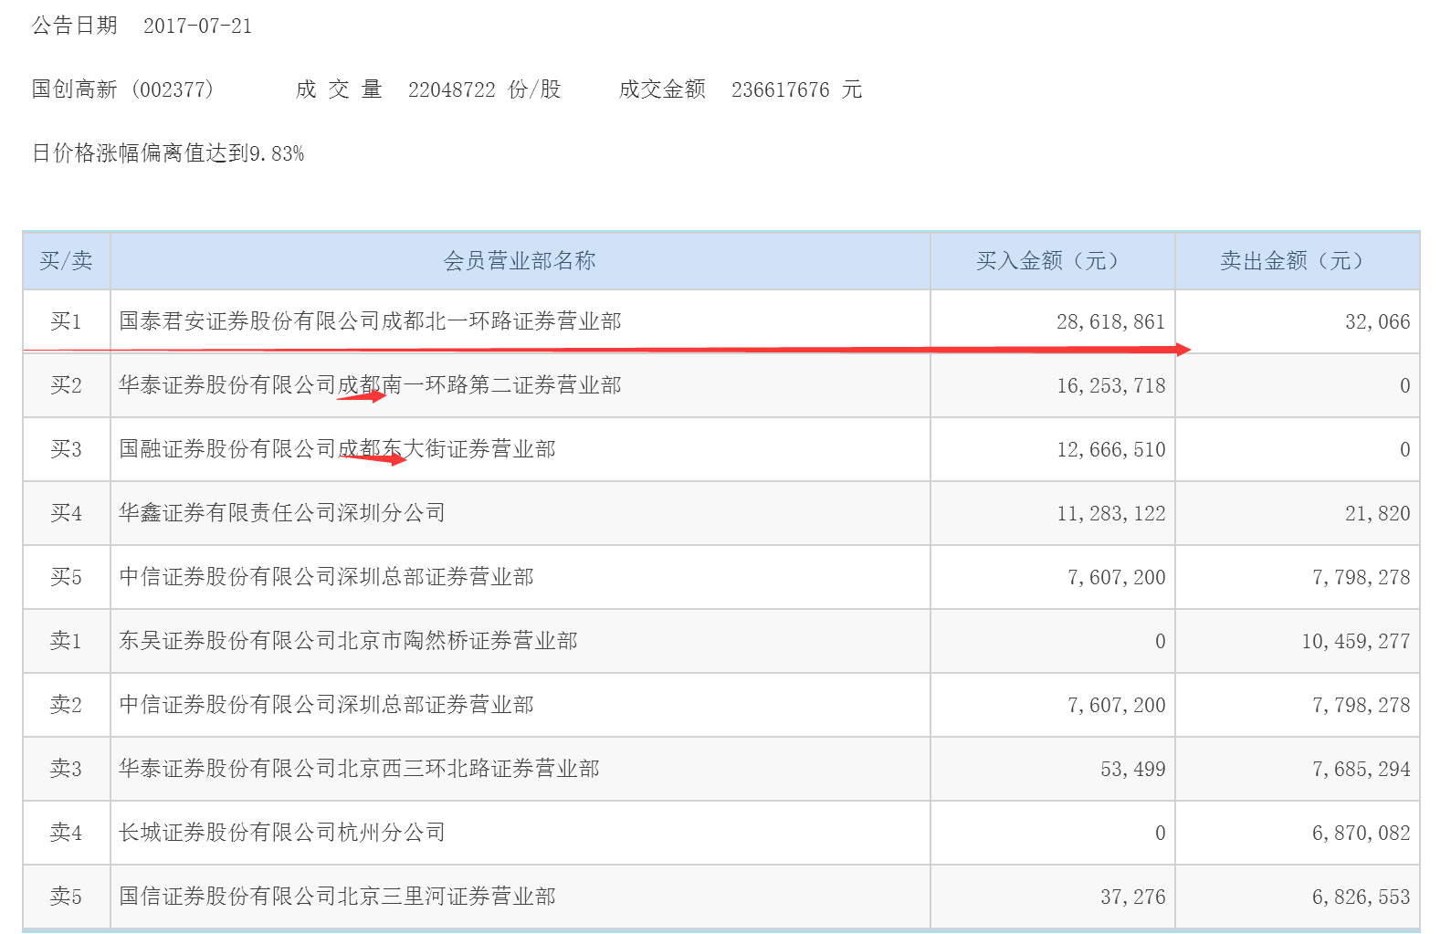Click 中信证券深圳总部 name in 买5 row
Viewport: 1451px width, 934px height.
coord(326,577)
